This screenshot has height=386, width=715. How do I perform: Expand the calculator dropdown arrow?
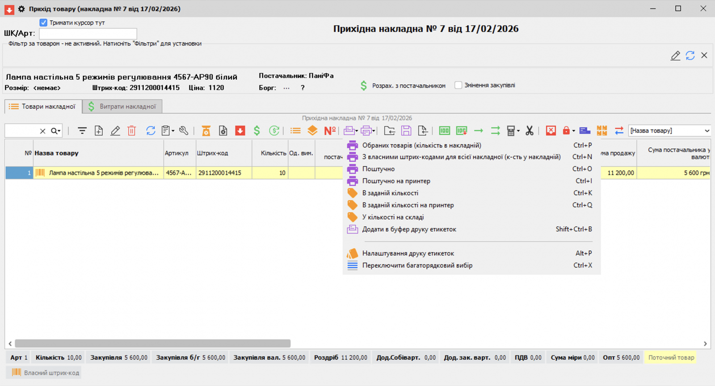tap(518, 131)
